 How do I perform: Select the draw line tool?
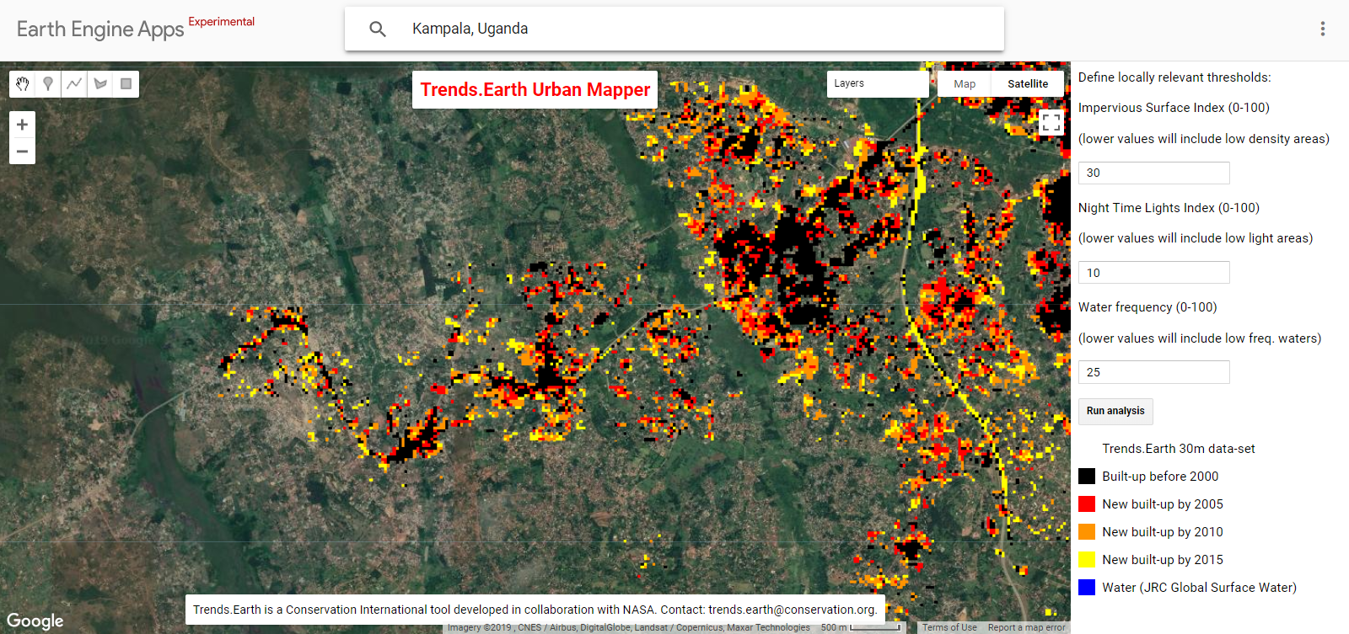point(74,83)
